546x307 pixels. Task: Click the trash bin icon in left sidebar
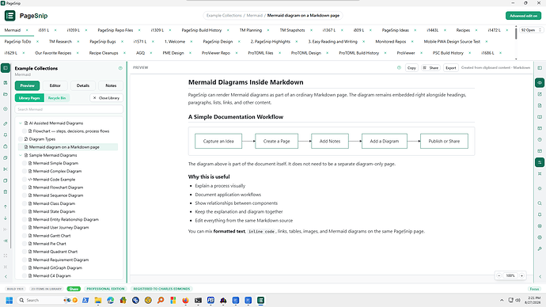point(6,191)
